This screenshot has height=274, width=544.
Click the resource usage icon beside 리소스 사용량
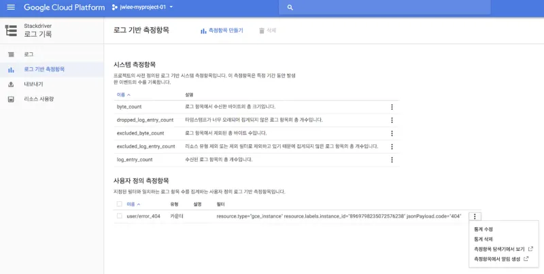(x=11, y=99)
